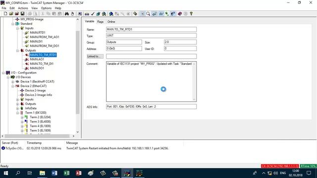The image size is (317, 178).
Task: Collapse Device 2 (EtherCAT) node
Action: [x=13, y=86]
